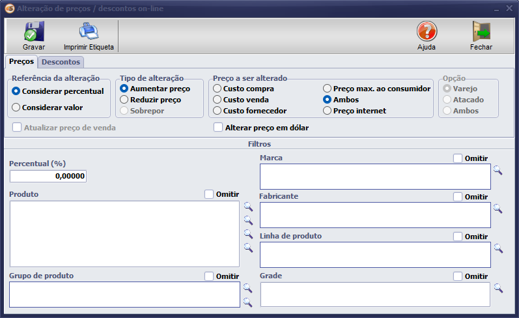519x318 pixels.
Task: Enable the Alterar preço em dólar checkbox
Action: point(218,128)
